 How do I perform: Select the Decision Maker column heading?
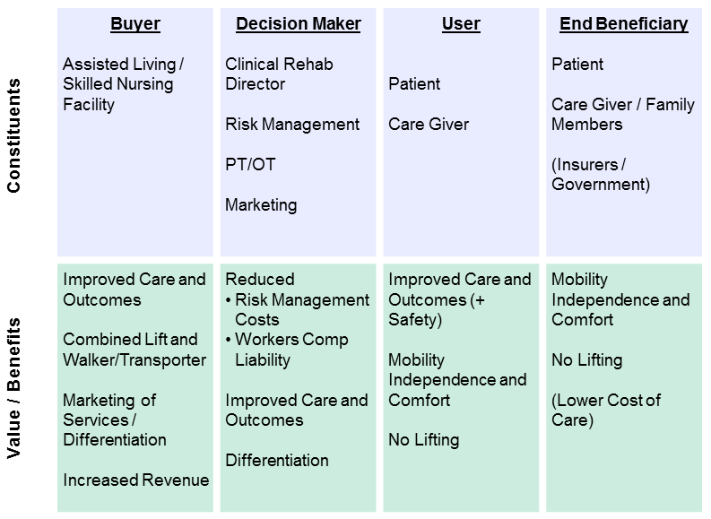pyautogui.click(x=299, y=24)
